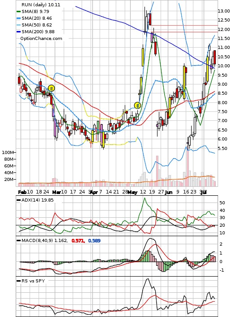Viewport: 236px width, 317px height.
Task: Click the May earnings E marker
Action: (x=137, y=106)
